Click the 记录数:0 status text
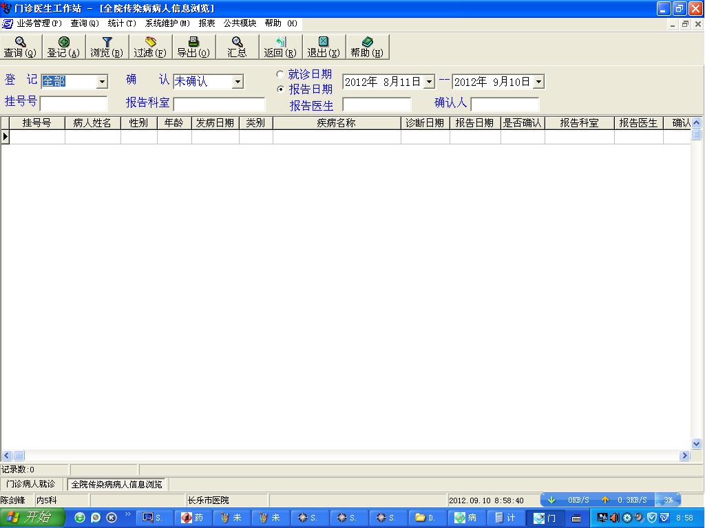Screen dimensions: 705x528 coord(18,470)
